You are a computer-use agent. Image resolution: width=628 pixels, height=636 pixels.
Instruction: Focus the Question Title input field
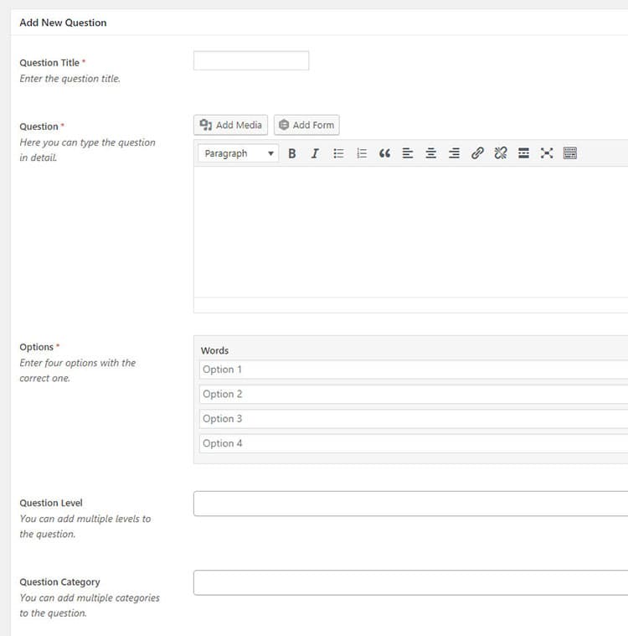[251, 61]
